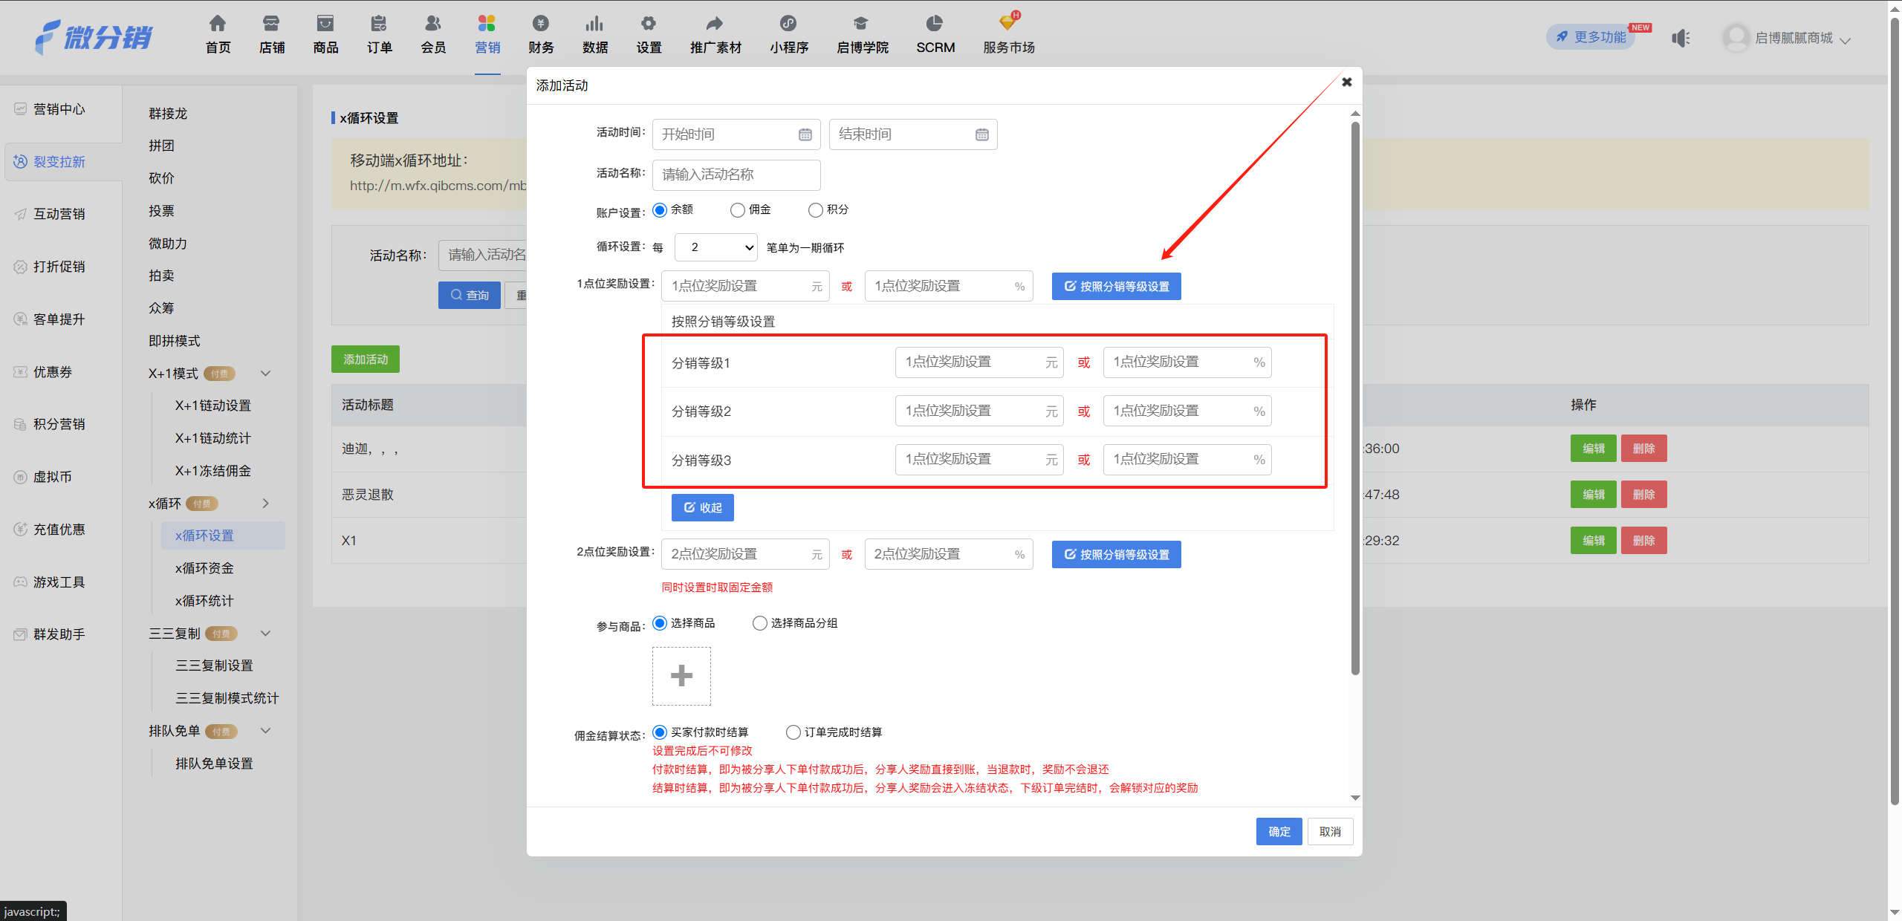Click the 取消 cancel button
1902x921 pixels.
click(1330, 832)
